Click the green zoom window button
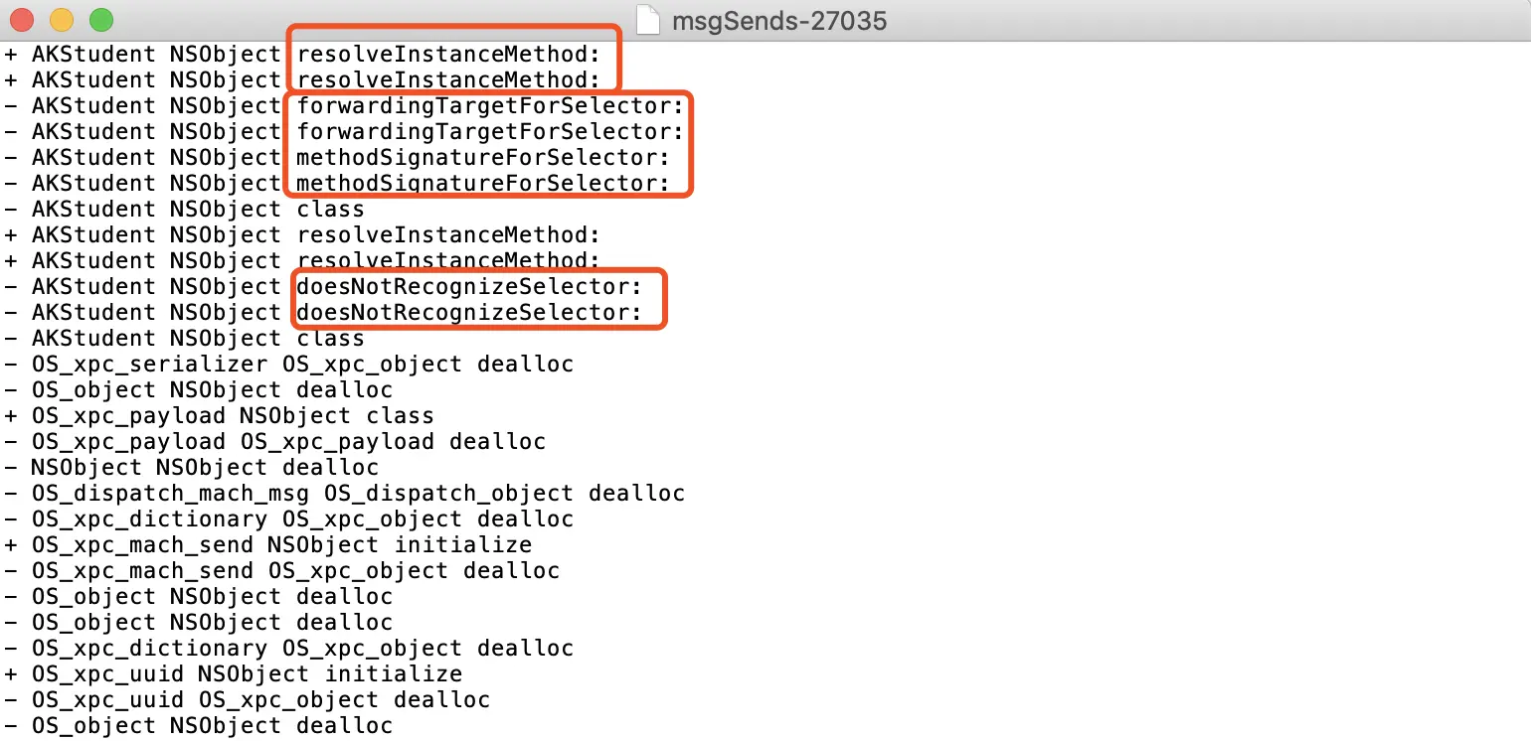Viewport: 1531px width, 741px height. (x=101, y=19)
